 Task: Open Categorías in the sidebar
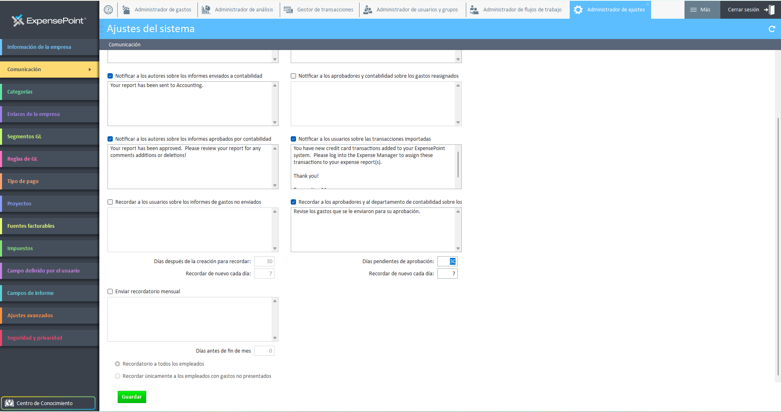pyautogui.click(x=20, y=92)
